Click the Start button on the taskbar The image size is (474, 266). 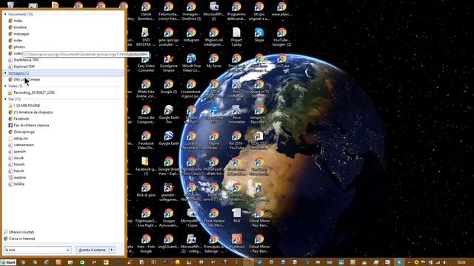click(x=8, y=262)
